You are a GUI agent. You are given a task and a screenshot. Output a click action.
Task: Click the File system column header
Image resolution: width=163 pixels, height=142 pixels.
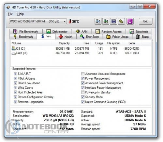coord(114,43)
